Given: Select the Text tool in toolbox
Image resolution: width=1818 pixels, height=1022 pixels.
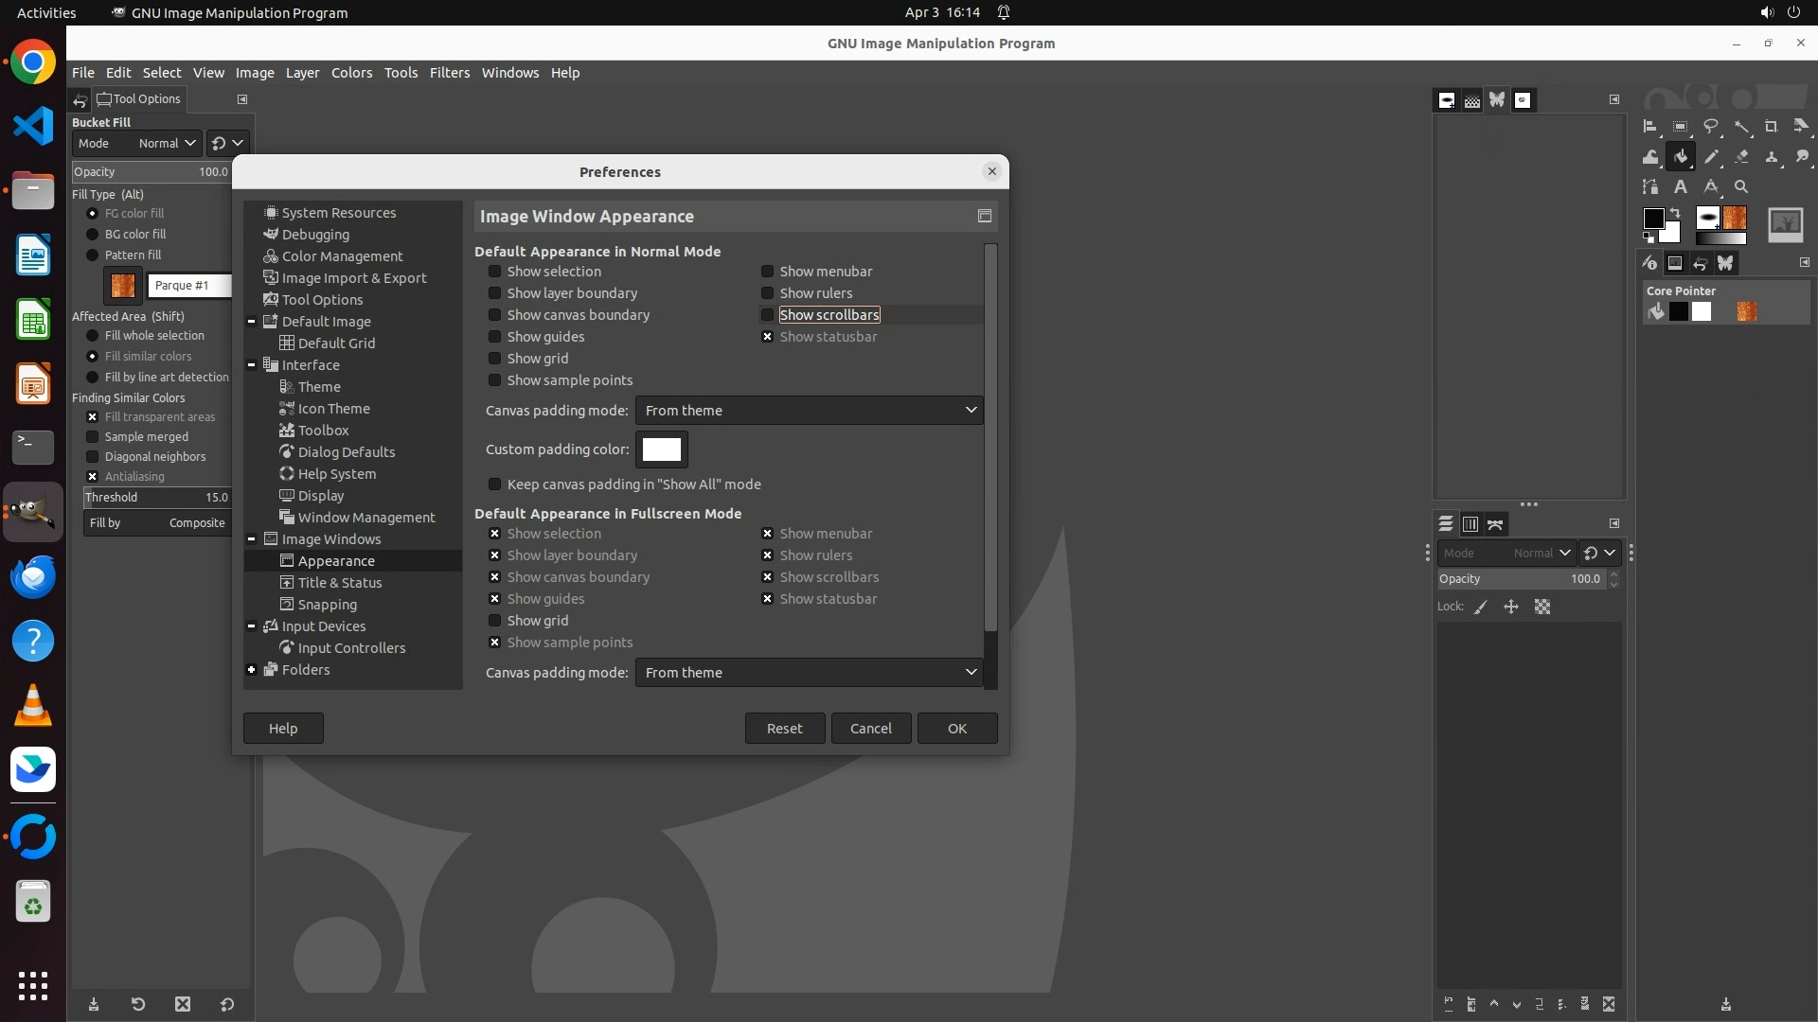Looking at the screenshot, I should coord(1680,187).
